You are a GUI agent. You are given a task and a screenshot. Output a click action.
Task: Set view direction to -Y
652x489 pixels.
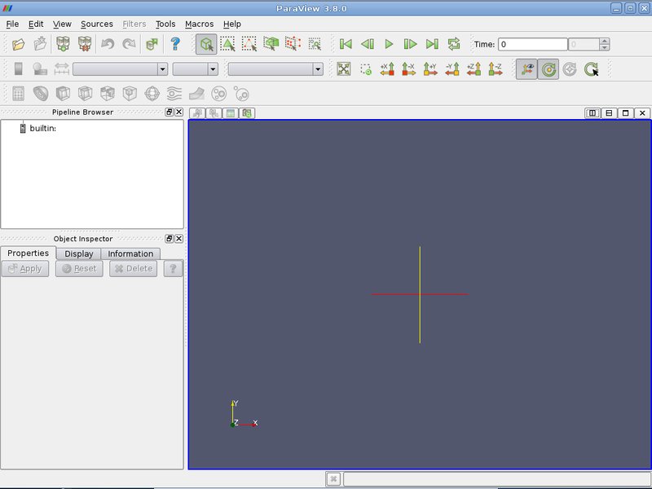point(452,69)
